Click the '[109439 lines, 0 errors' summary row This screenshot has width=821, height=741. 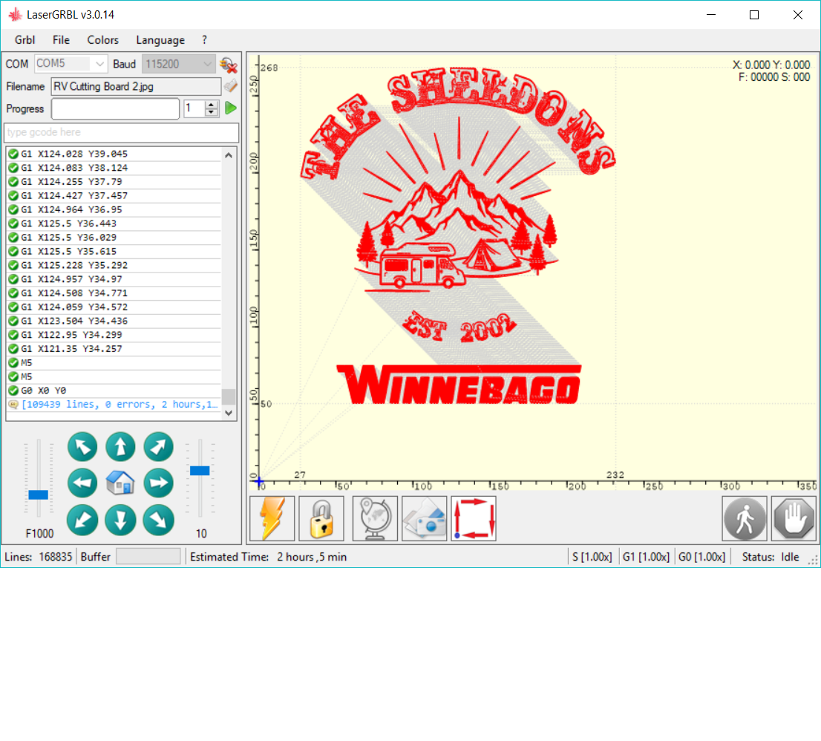pyautogui.click(x=114, y=404)
